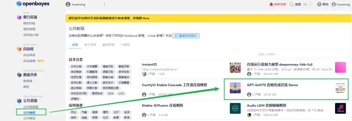Open the Here link in the yellow banner
Viewport: 352px width, 121px height.
coord(146,18)
